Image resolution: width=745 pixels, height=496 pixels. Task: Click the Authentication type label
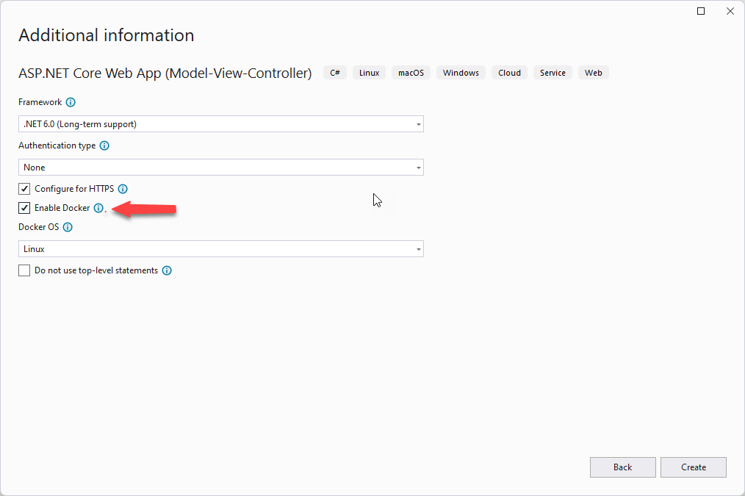(x=57, y=145)
